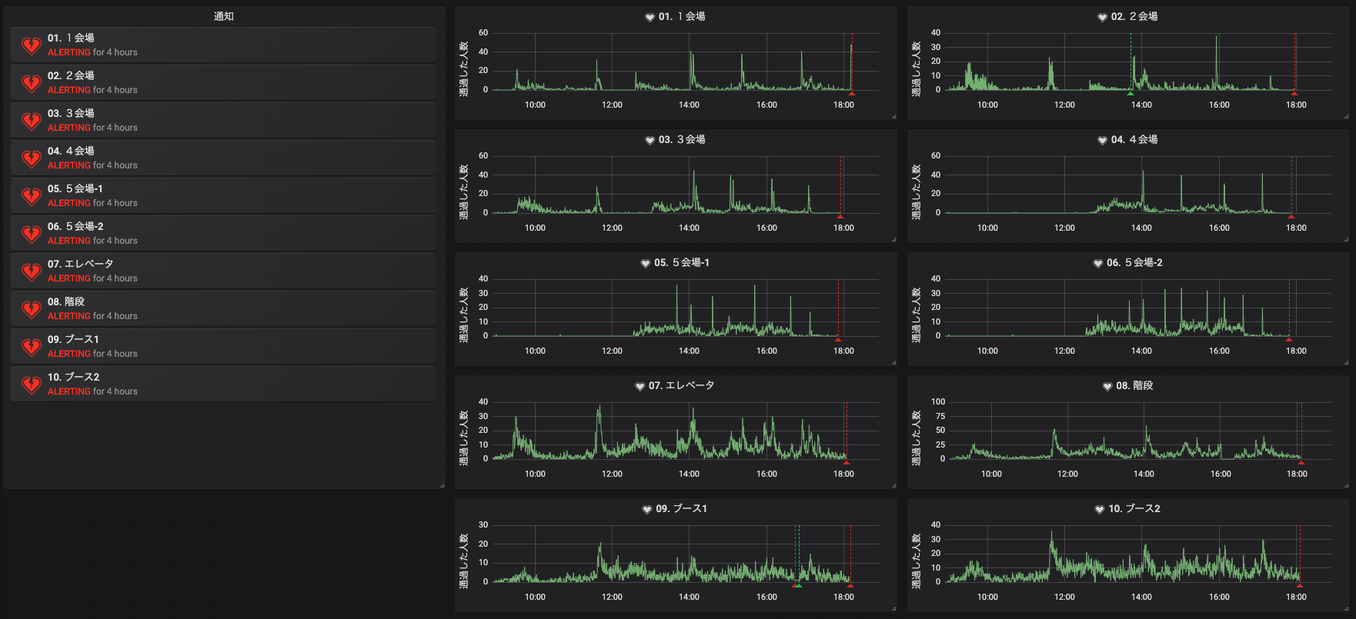Click broken heart icon for 05. ５会場-1 alert

[x=31, y=196]
